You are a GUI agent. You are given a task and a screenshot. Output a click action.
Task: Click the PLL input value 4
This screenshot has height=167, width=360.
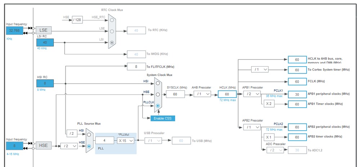(105, 140)
